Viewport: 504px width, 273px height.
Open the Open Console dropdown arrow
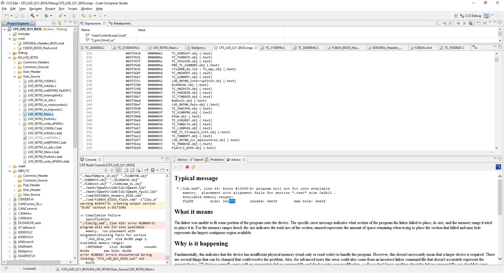pyautogui.click(x=167, y=170)
